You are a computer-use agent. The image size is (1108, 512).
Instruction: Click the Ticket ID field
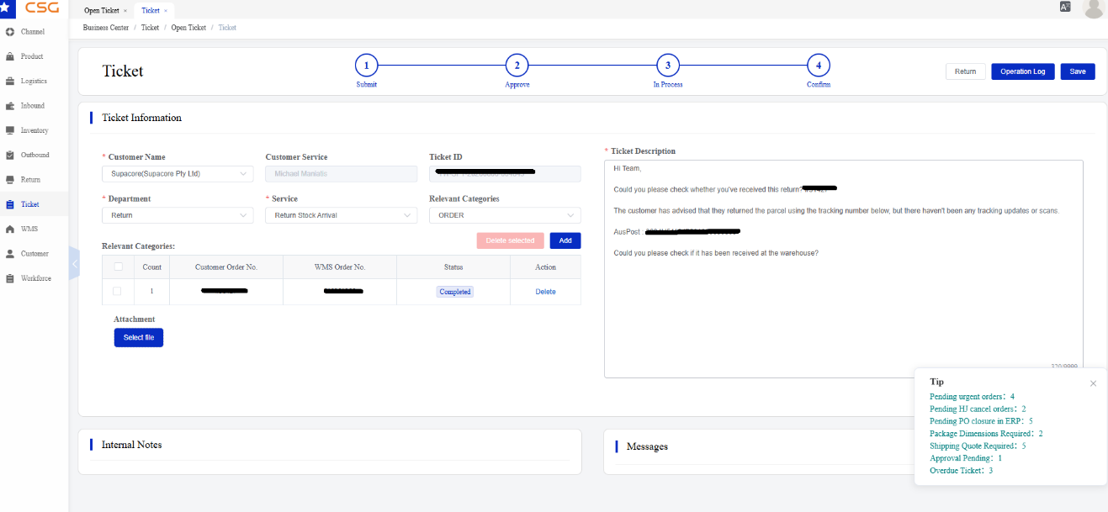tap(505, 173)
